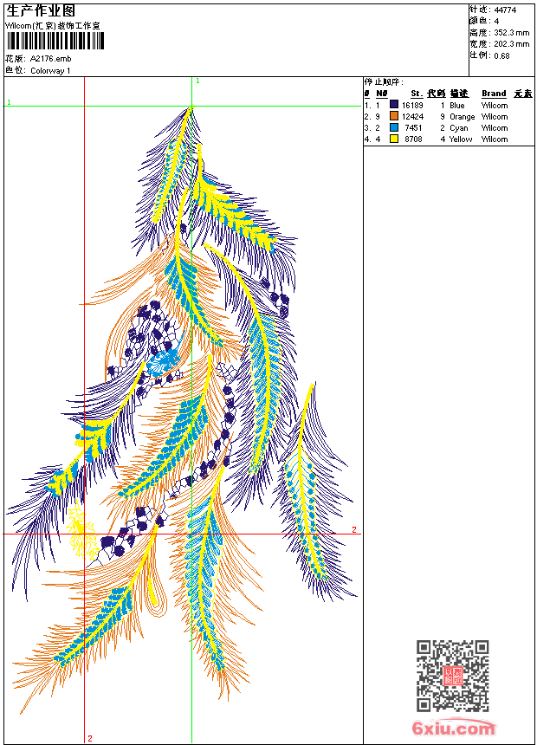Viewport: 537px width, 745px height.
Task: Click the 生产作业图 title
Action: click(41, 10)
